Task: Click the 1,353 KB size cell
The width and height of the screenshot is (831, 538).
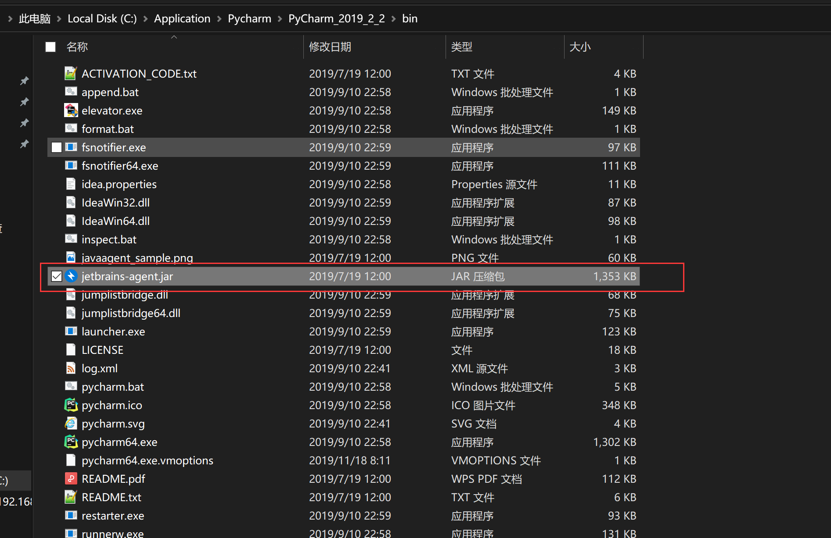Action: [615, 276]
